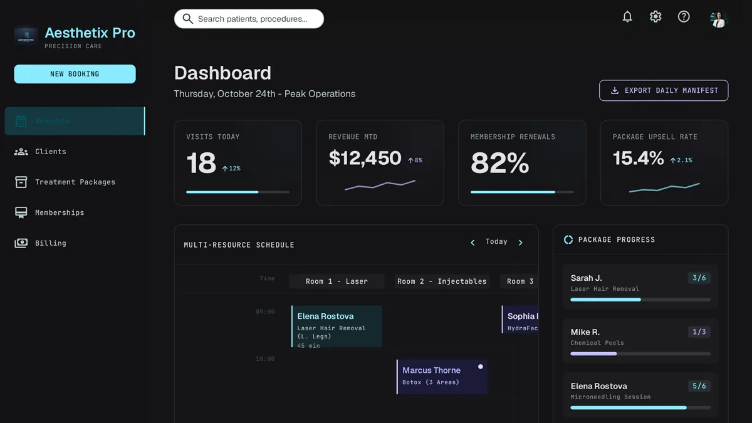Click the $12,450 revenue value
Screen dimensions: 752x423
tap(365, 158)
